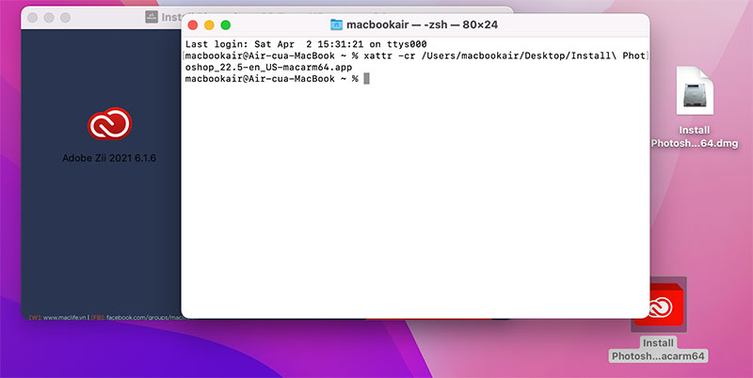Click the "Install Photosh...64.dmg" file label
Image resolution: width=753 pixels, height=378 pixels.
pyautogui.click(x=695, y=137)
